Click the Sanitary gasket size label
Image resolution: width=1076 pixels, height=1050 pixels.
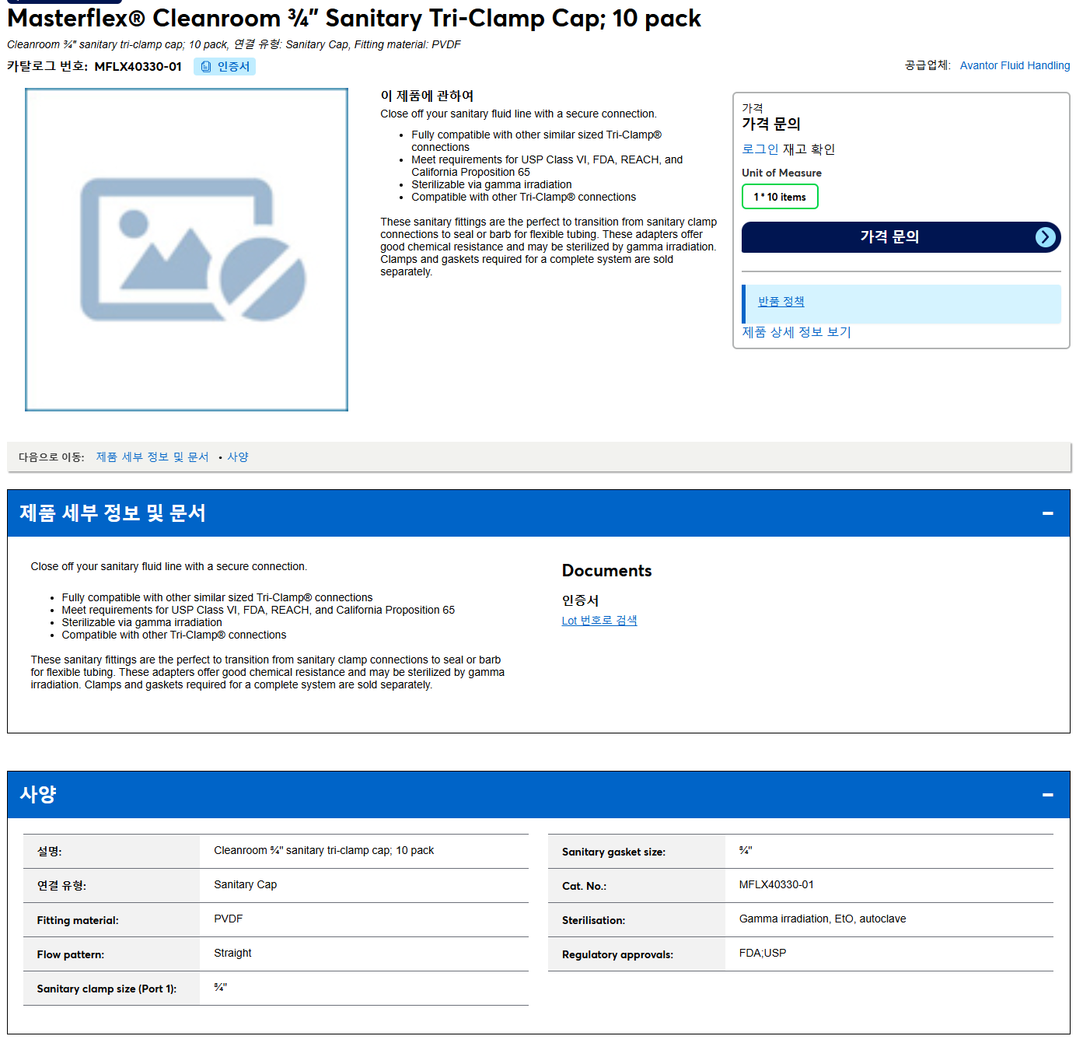613,852
